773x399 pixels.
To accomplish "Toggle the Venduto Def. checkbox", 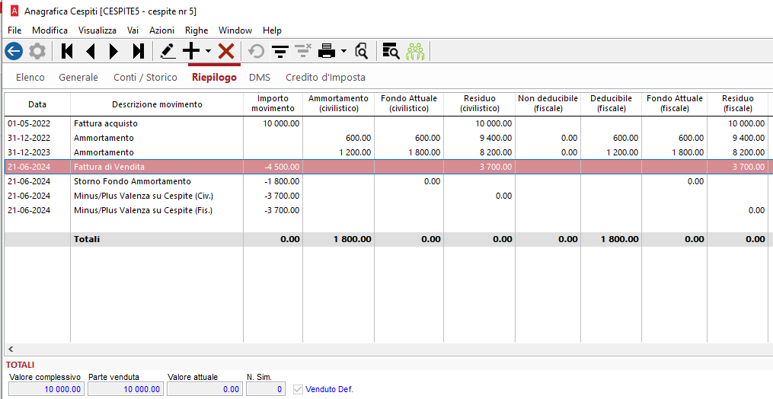I will 298,389.
